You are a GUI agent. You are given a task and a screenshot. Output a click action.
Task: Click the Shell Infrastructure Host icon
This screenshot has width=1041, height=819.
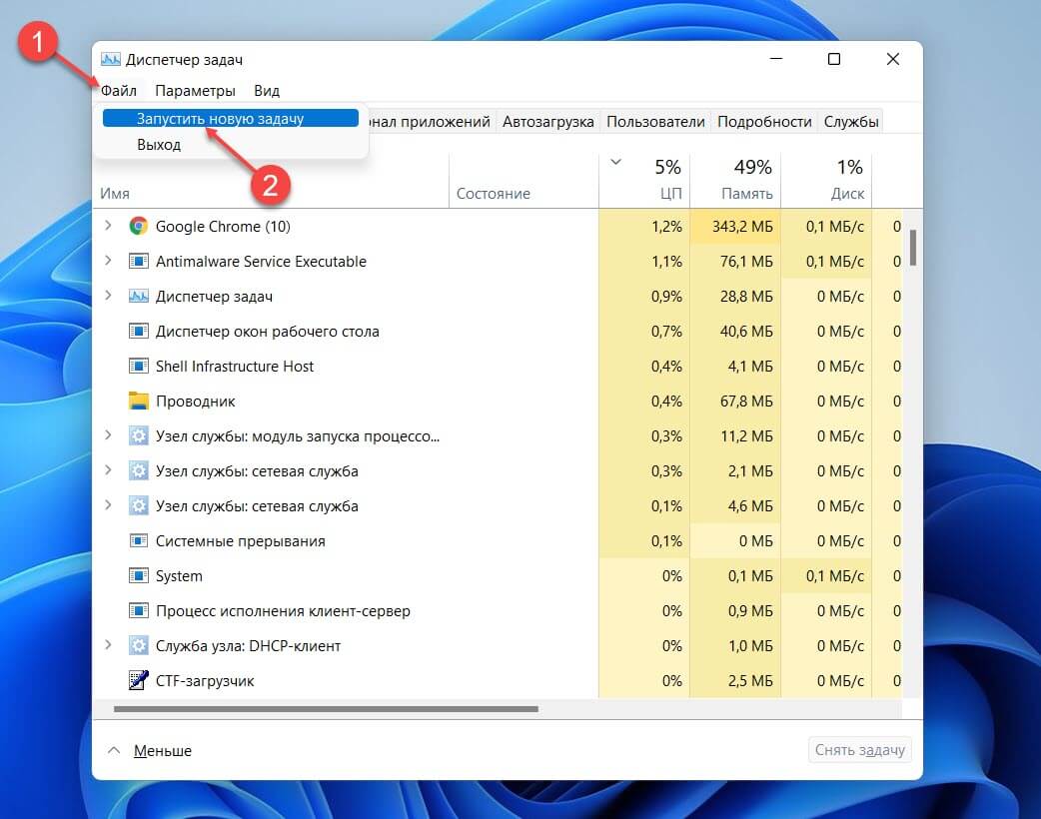click(138, 366)
